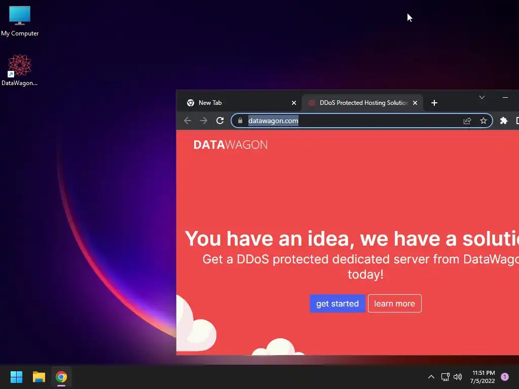
Task: Reload the datawagon.com page
Action: pos(220,121)
